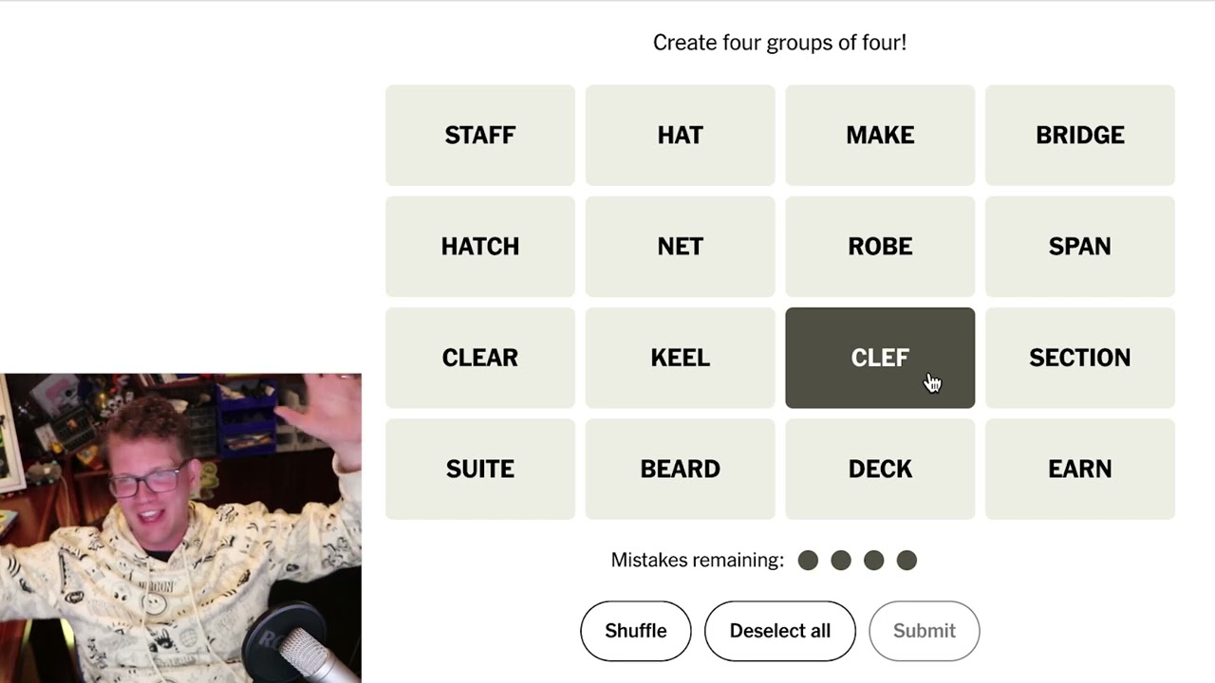
Task: Tap the SUITE tile
Action: pyautogui.click(x=480, y=469)
